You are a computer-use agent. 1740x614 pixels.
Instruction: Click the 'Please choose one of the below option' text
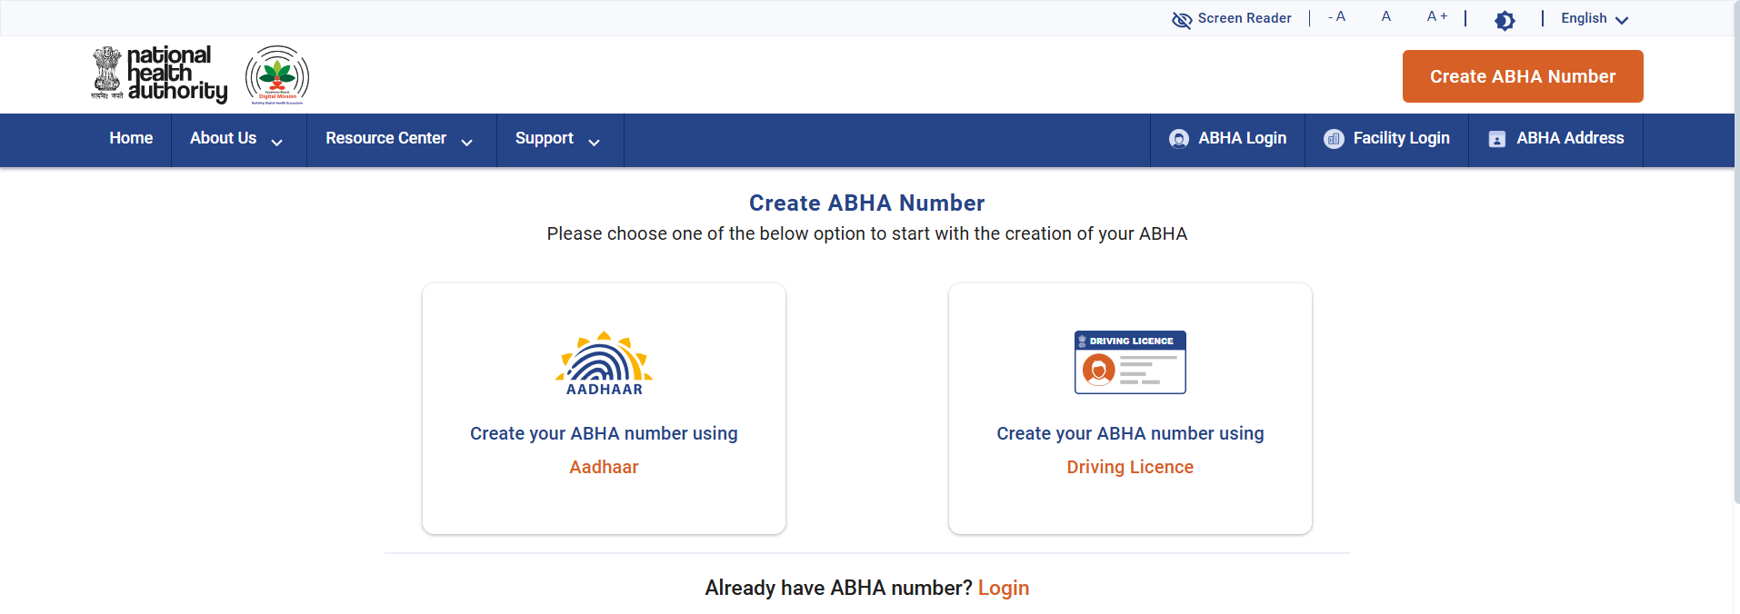tap(866, 233)
